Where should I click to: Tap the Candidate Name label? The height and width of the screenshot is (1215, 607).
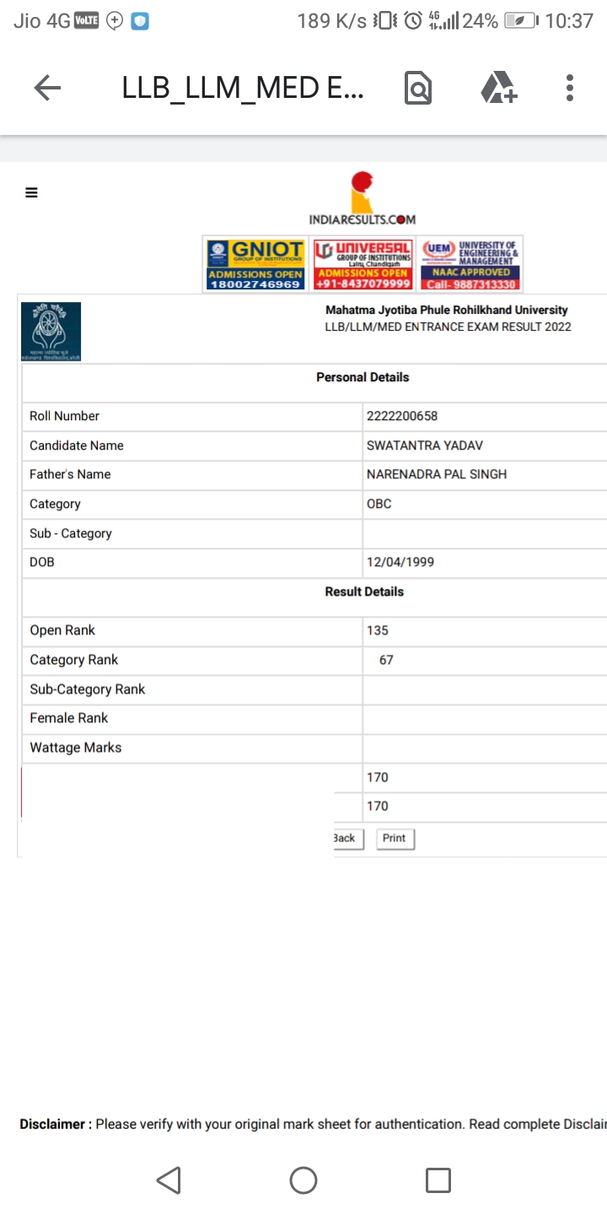pos(77,445)
